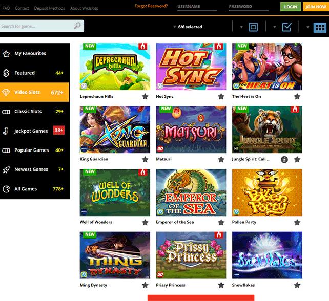
Task: Open dropdown arrow beside checkmark icon
Action: (x=275, y=27)
